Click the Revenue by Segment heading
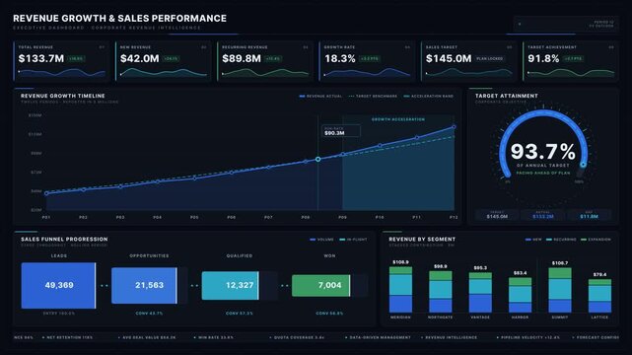The width and height of the screenshot is (632, 355). (422, 240)
